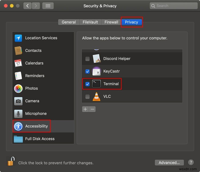Select Location Services label in the list
The width and height of the screenshot is (200, 172).
41,38
